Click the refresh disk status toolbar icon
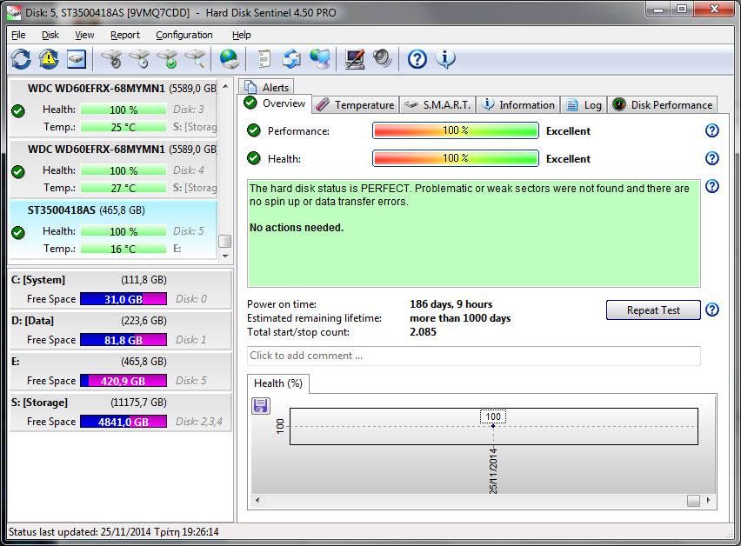 pos(21,59)
